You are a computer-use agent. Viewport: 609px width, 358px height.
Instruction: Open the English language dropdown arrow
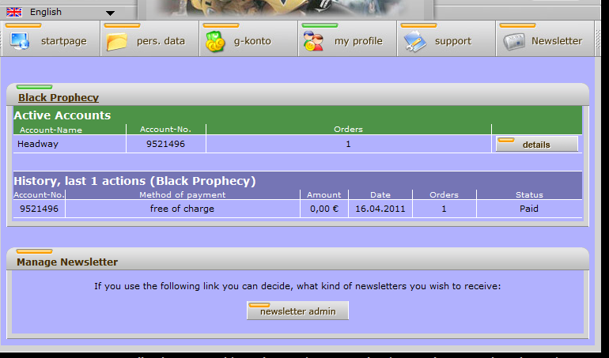pyautogui.click(x=110, y=13)
